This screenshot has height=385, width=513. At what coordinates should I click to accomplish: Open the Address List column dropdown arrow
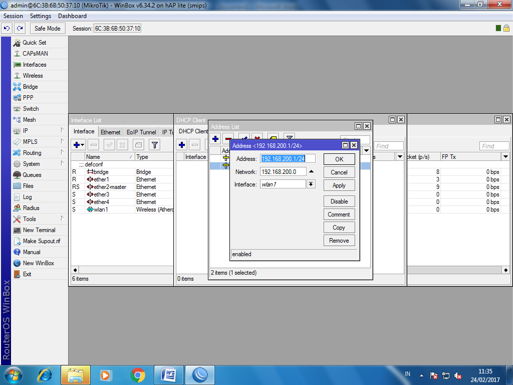[x=366, y=150]
